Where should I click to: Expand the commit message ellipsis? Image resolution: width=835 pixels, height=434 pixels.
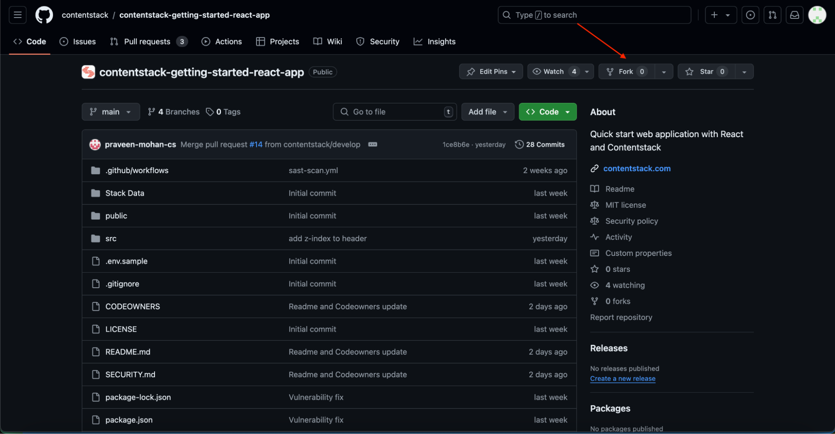tap(373, 144)
